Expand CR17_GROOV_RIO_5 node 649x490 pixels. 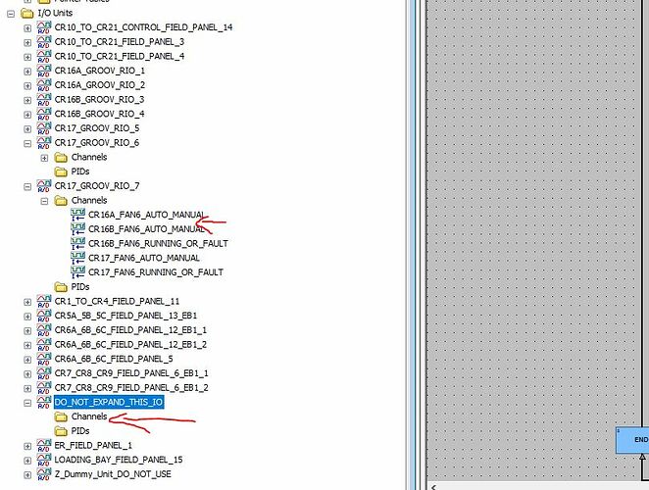tap(27, 129)
